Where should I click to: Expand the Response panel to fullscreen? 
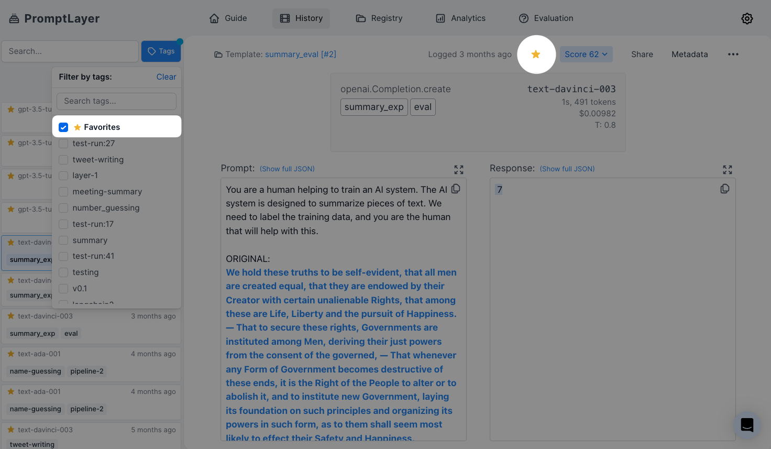click(x=728, y=170)
